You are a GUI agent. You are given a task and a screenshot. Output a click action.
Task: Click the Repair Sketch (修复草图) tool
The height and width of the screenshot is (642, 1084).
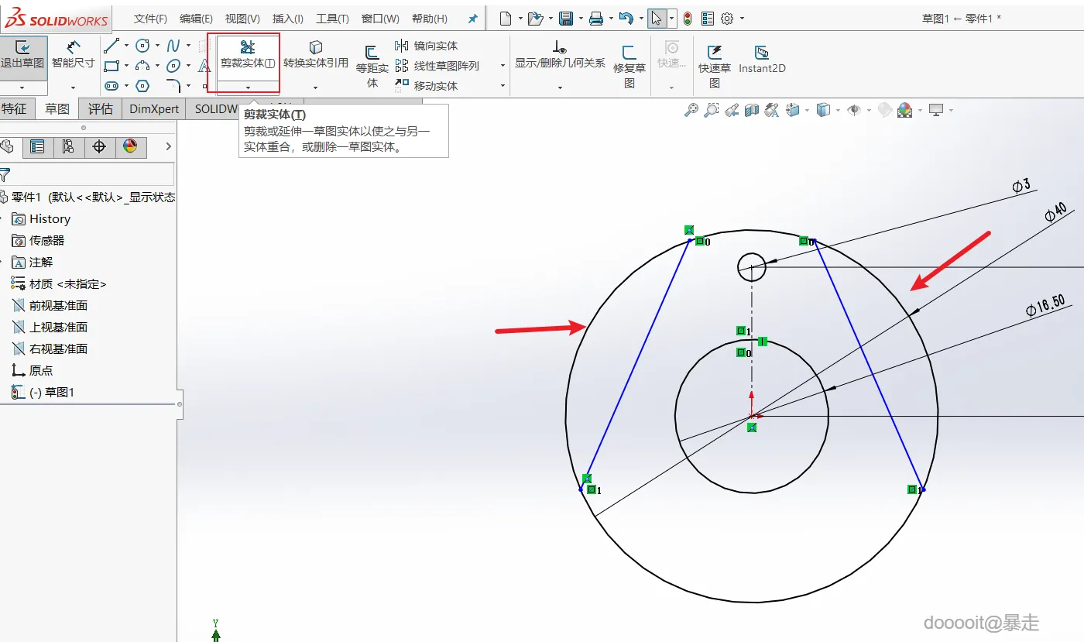[629, 67]
